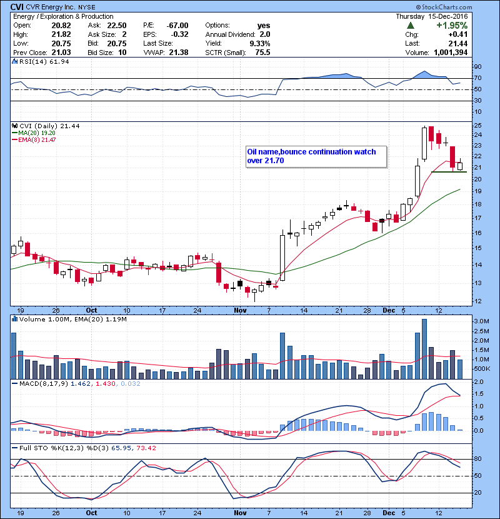Click the VWAP value 21.38
This screenshot has height=519, width=500.
[179, 53]
